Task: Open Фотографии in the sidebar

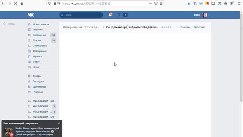Action: click(x=39, y=51)
